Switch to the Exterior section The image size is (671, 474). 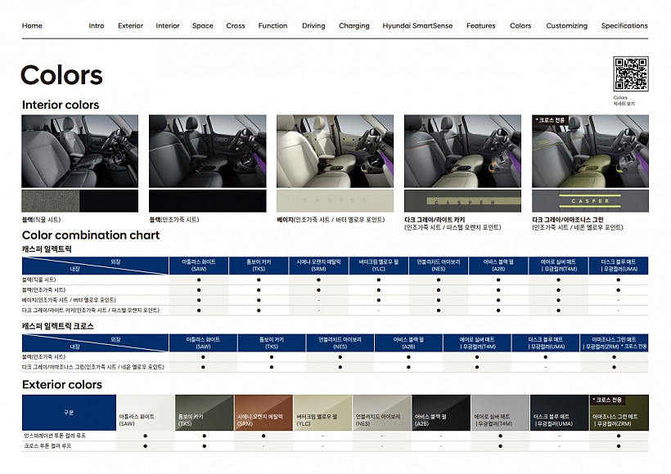[x=131, y=25]
